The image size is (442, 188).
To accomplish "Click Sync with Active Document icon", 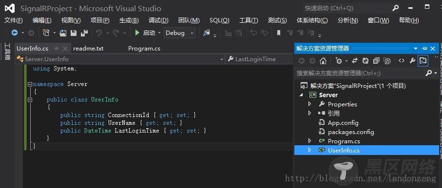I will point(355,60).
